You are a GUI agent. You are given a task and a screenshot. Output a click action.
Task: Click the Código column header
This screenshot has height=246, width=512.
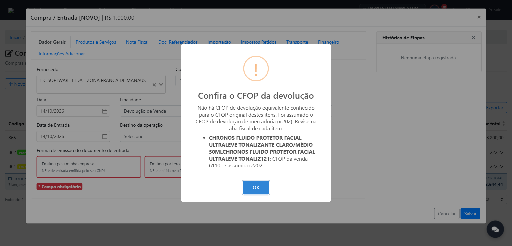(x=16, y=124)
